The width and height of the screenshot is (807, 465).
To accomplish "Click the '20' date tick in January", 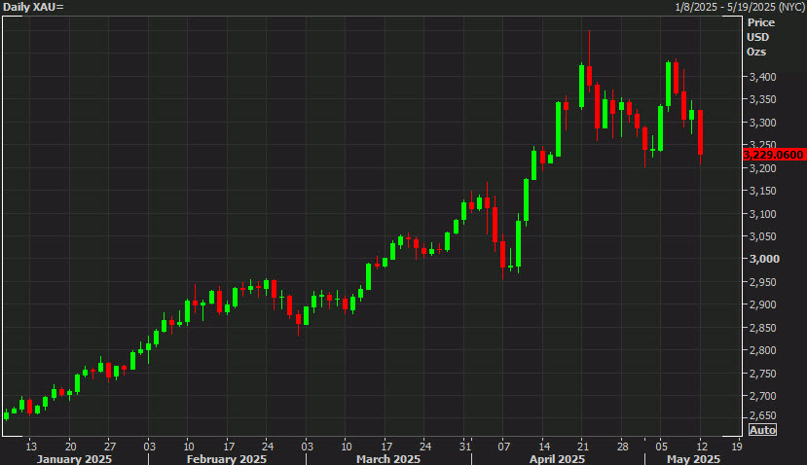I will 70,446.
